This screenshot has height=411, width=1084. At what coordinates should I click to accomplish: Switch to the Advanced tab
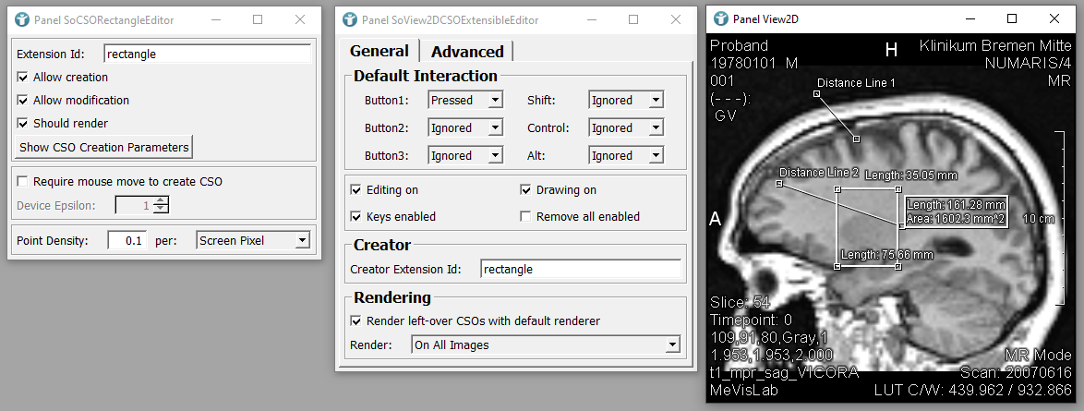[x=467, y=52]
